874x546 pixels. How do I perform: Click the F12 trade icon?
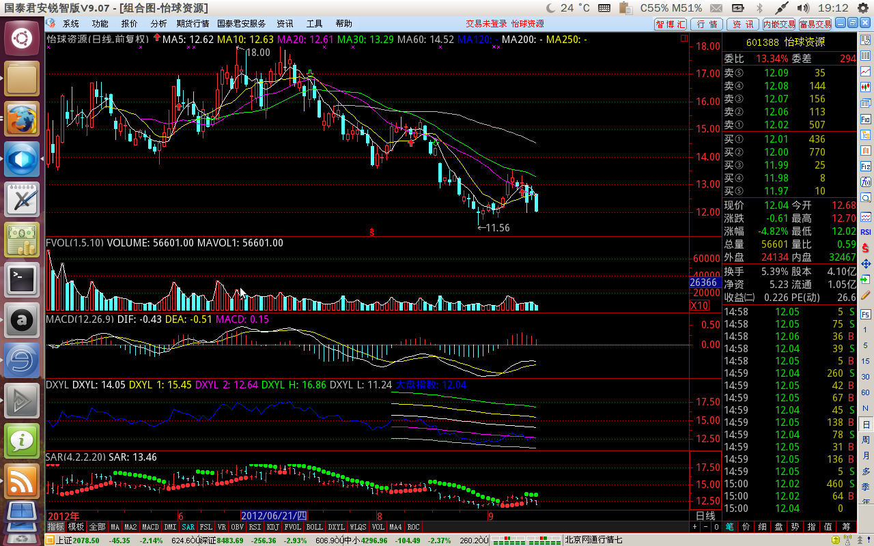[866, 166]
